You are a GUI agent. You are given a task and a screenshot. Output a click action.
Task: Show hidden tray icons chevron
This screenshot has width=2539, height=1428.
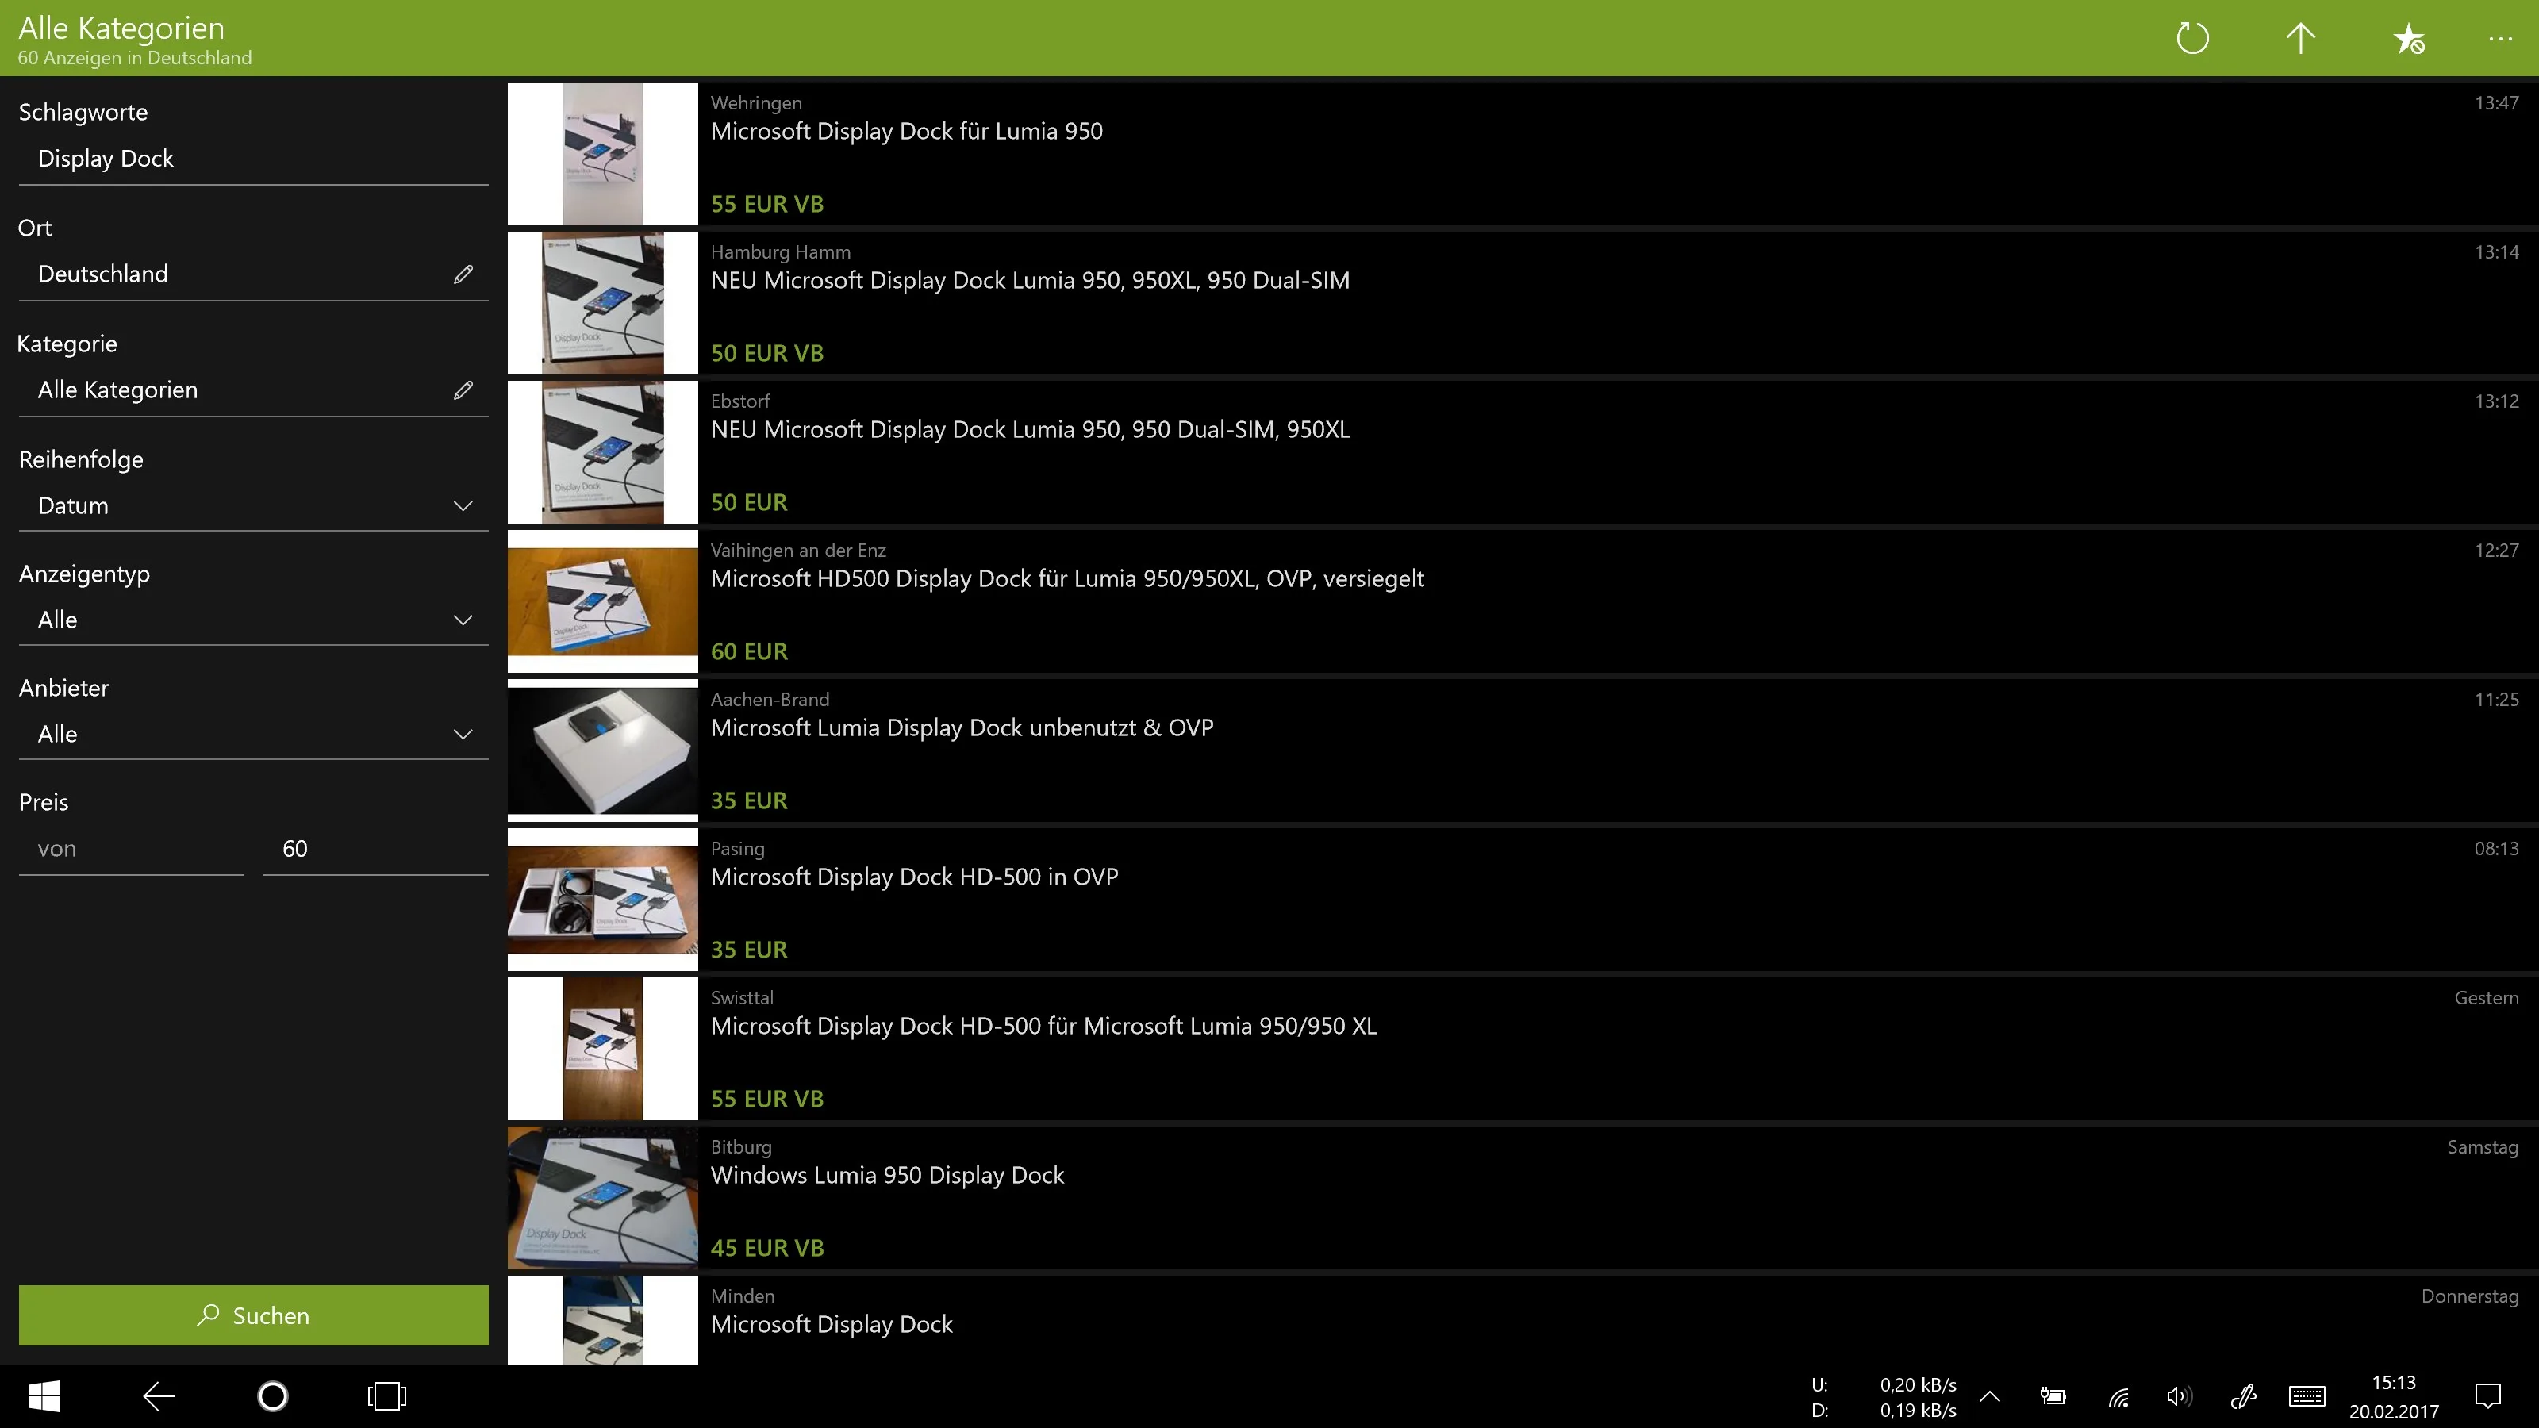click(1990, 1396)
